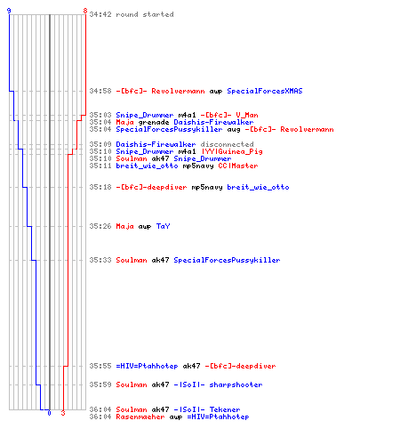Viewport: 400px width, 445px height.
Task: Click -[bfc]- Revolvermann killer name at 34:58
Action: tap(160, 91)
